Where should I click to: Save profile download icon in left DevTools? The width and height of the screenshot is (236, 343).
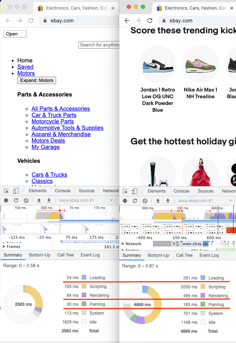point(49,200)
